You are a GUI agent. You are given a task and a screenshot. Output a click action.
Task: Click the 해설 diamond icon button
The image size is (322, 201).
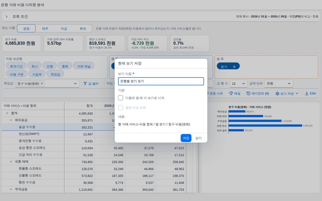click(235, 94)
